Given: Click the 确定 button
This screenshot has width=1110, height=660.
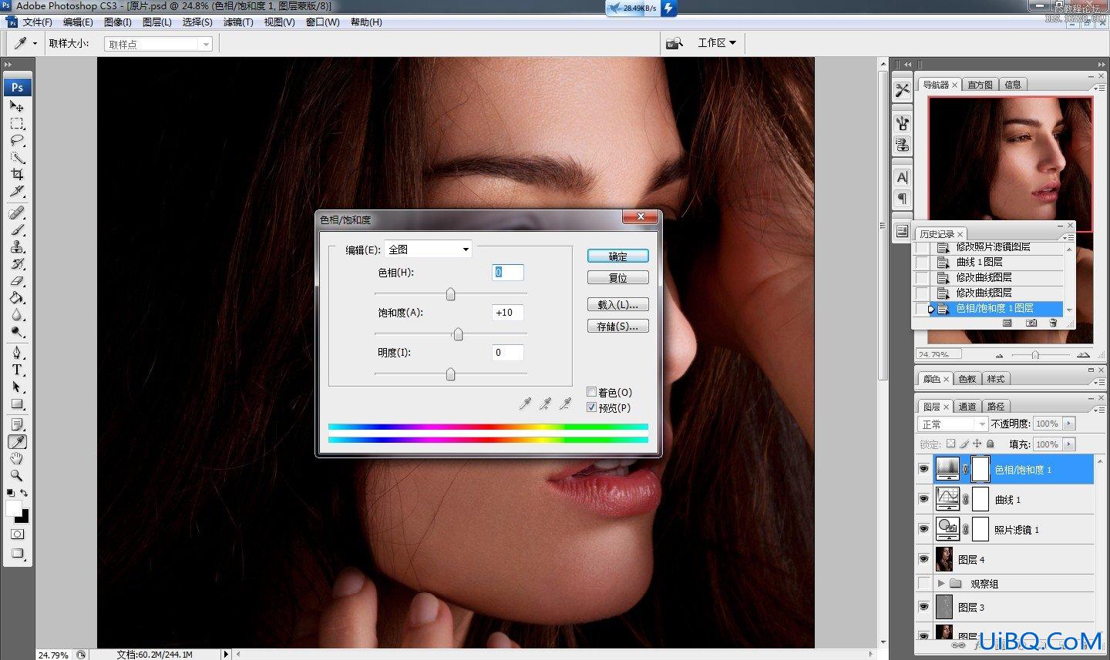Looking at the screenshot, I should (x=618, y=256).
